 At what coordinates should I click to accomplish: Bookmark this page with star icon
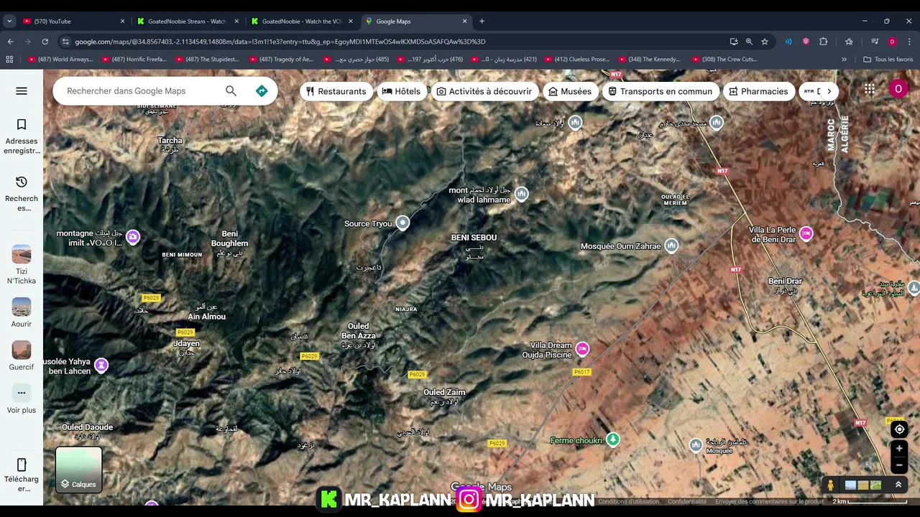(x=765, y=42)
